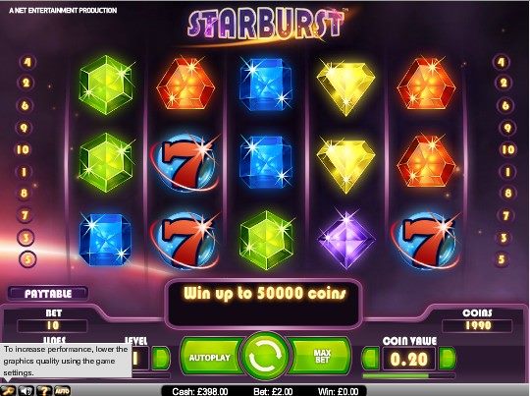Open the PAYTABLE

tap(48, 294)
